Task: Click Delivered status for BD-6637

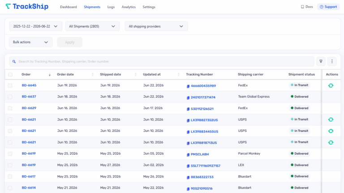Action: point(299,96)
